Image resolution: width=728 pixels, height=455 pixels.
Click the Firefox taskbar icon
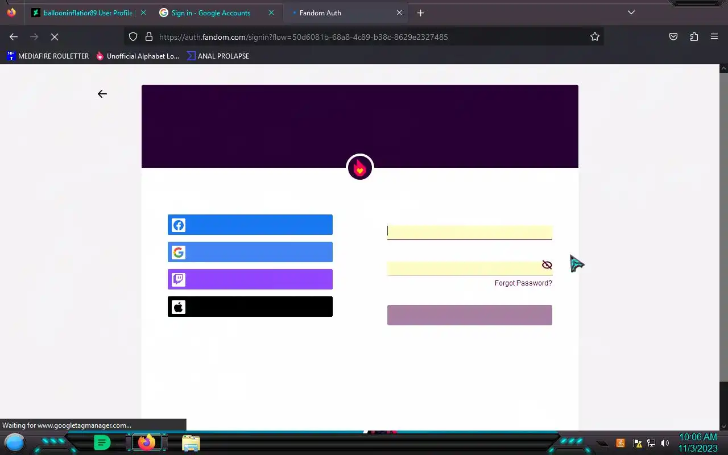(x=147, y=442)
